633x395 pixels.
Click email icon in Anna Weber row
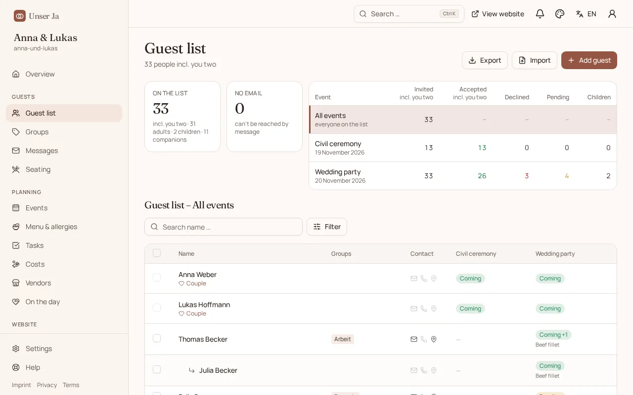(x=414, y=278)
